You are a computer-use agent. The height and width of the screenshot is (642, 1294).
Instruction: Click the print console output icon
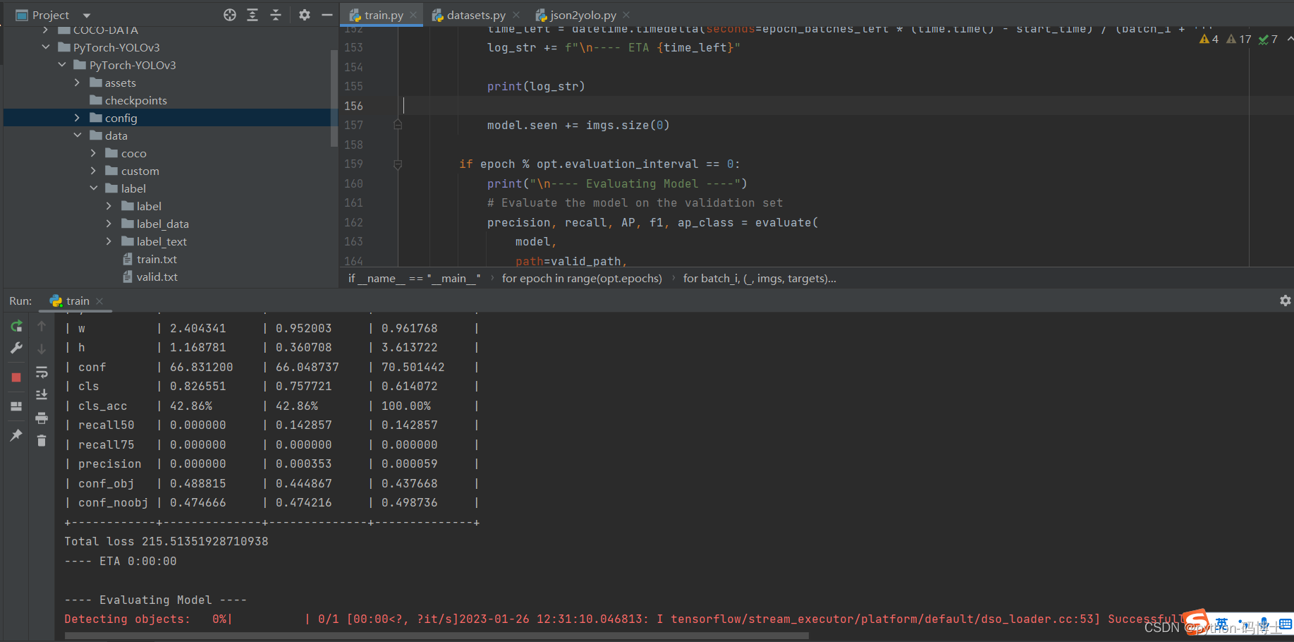42,418
